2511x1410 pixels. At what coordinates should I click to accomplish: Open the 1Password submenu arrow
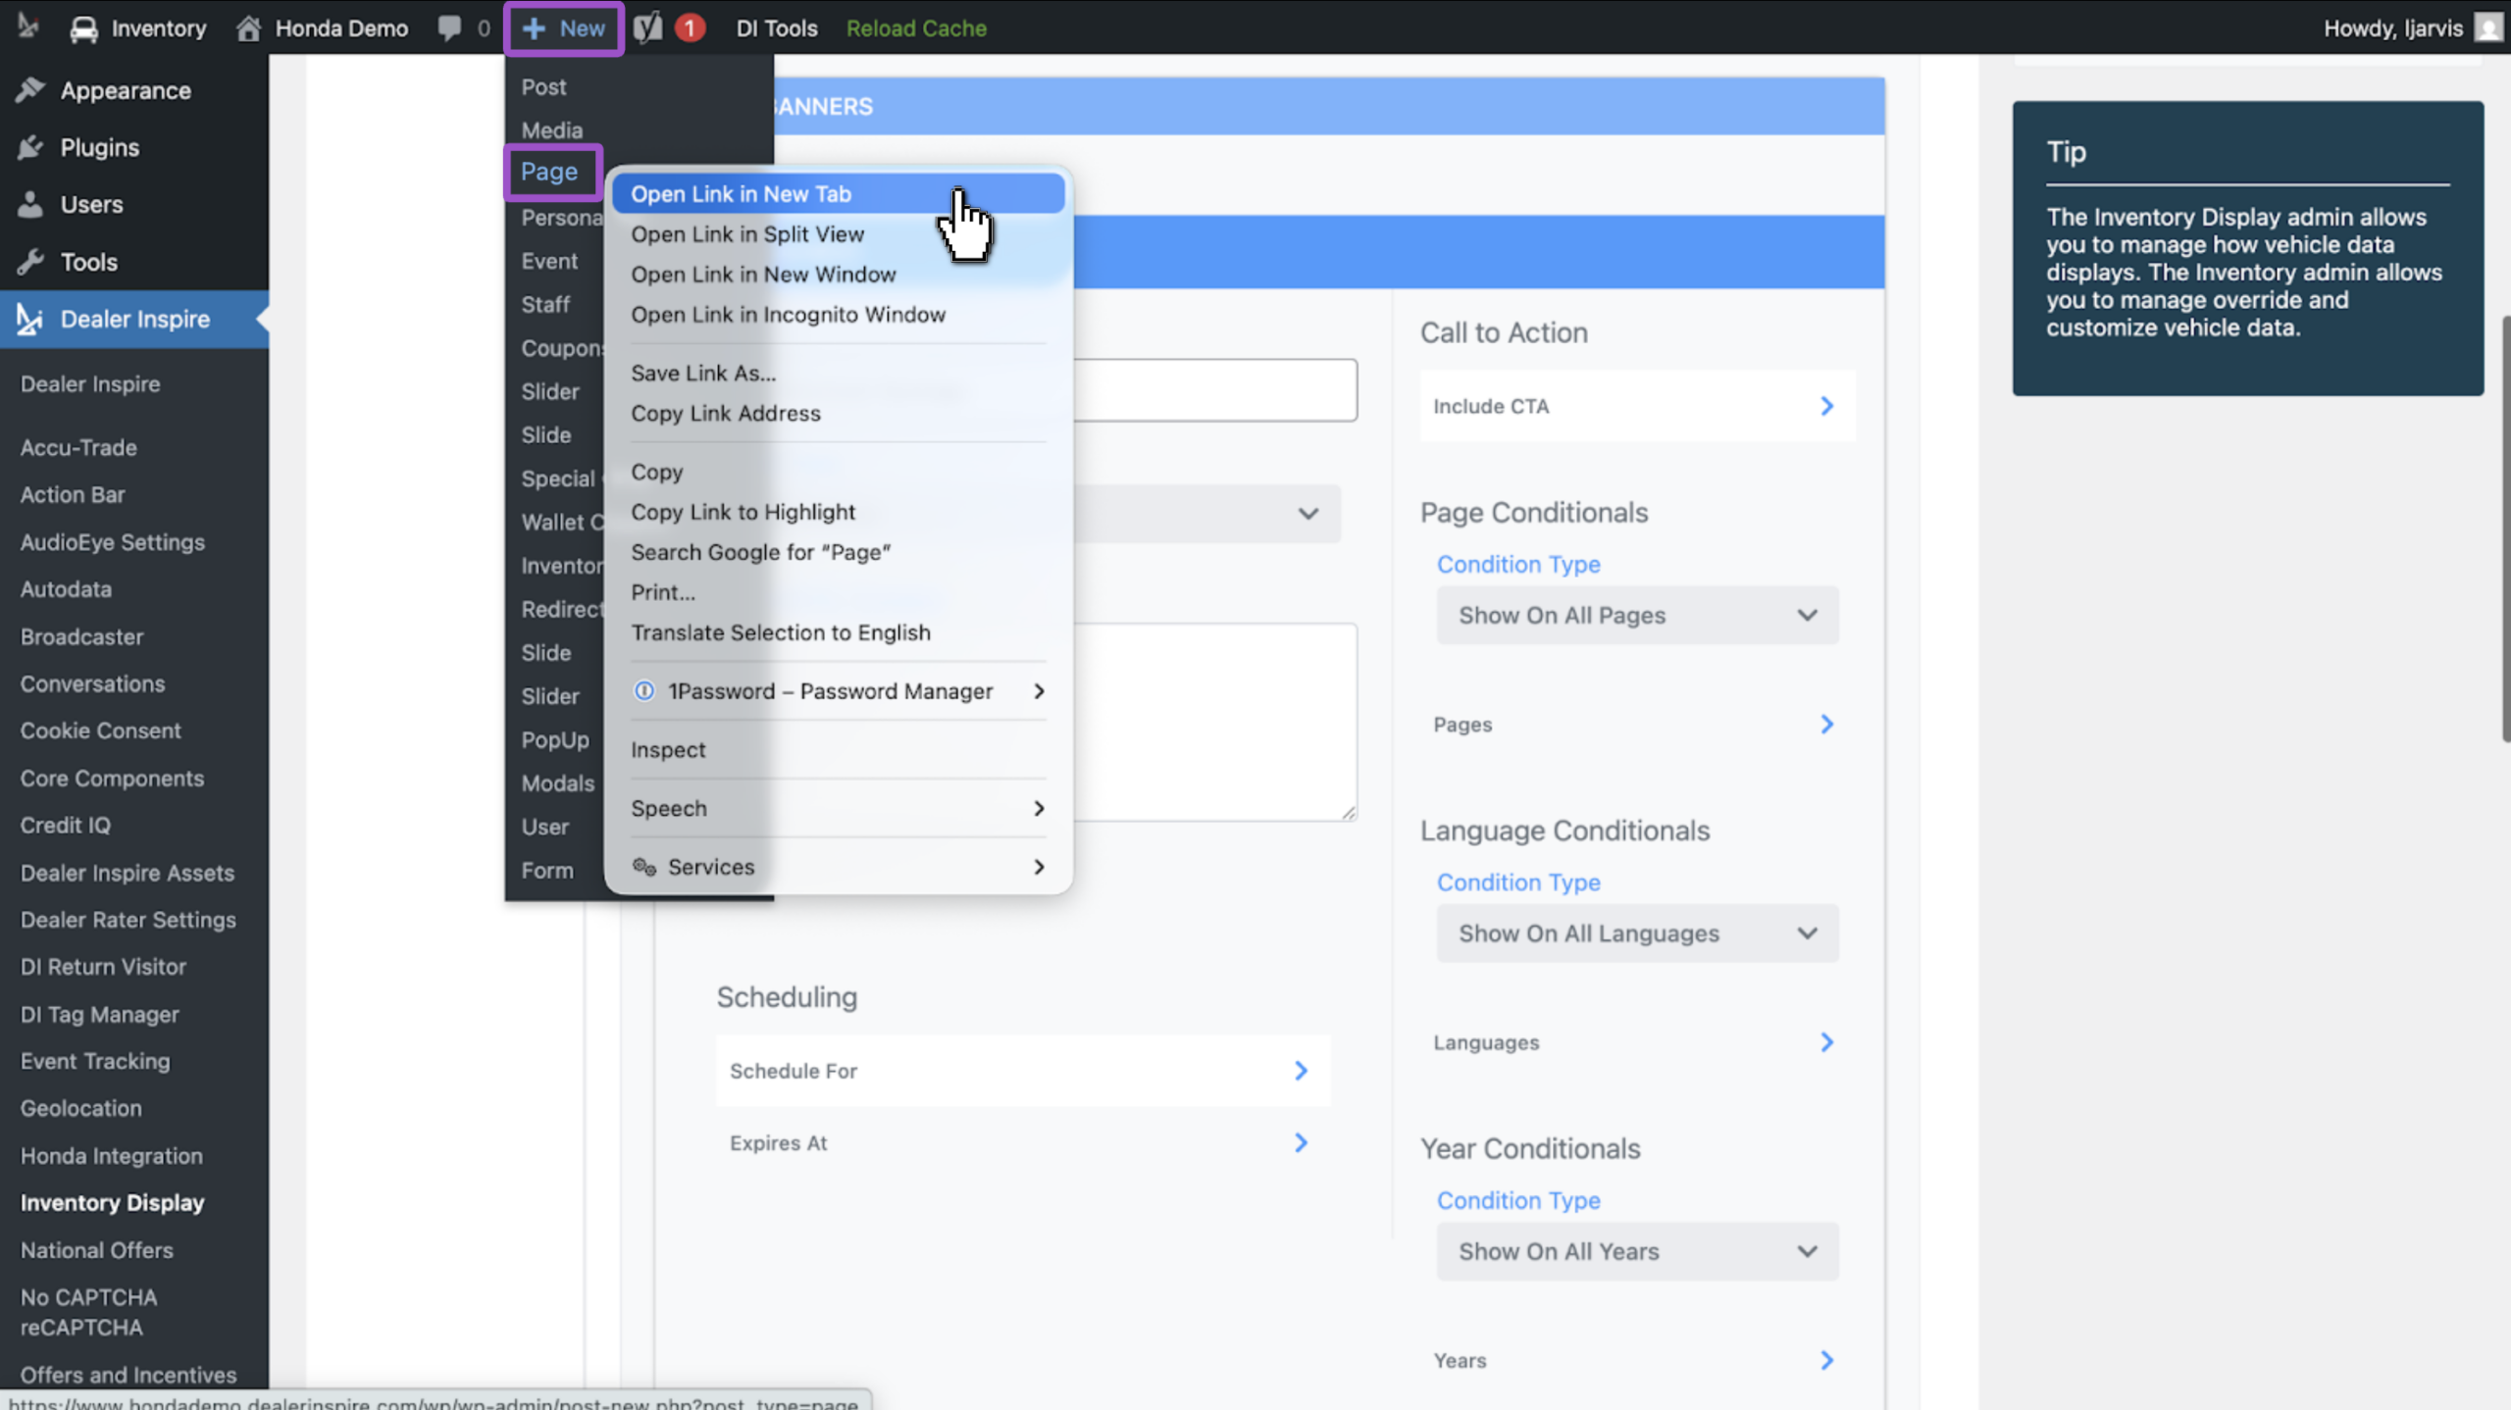coord(1039,691)
